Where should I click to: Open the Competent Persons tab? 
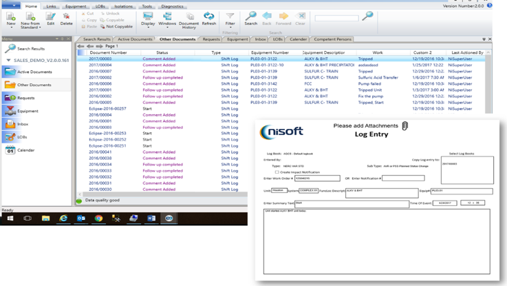332,39
